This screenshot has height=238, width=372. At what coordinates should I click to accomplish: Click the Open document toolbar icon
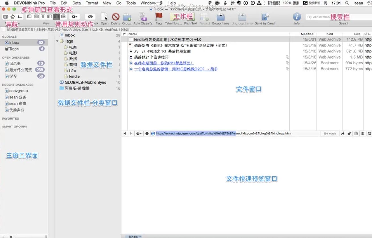point(104,17)
